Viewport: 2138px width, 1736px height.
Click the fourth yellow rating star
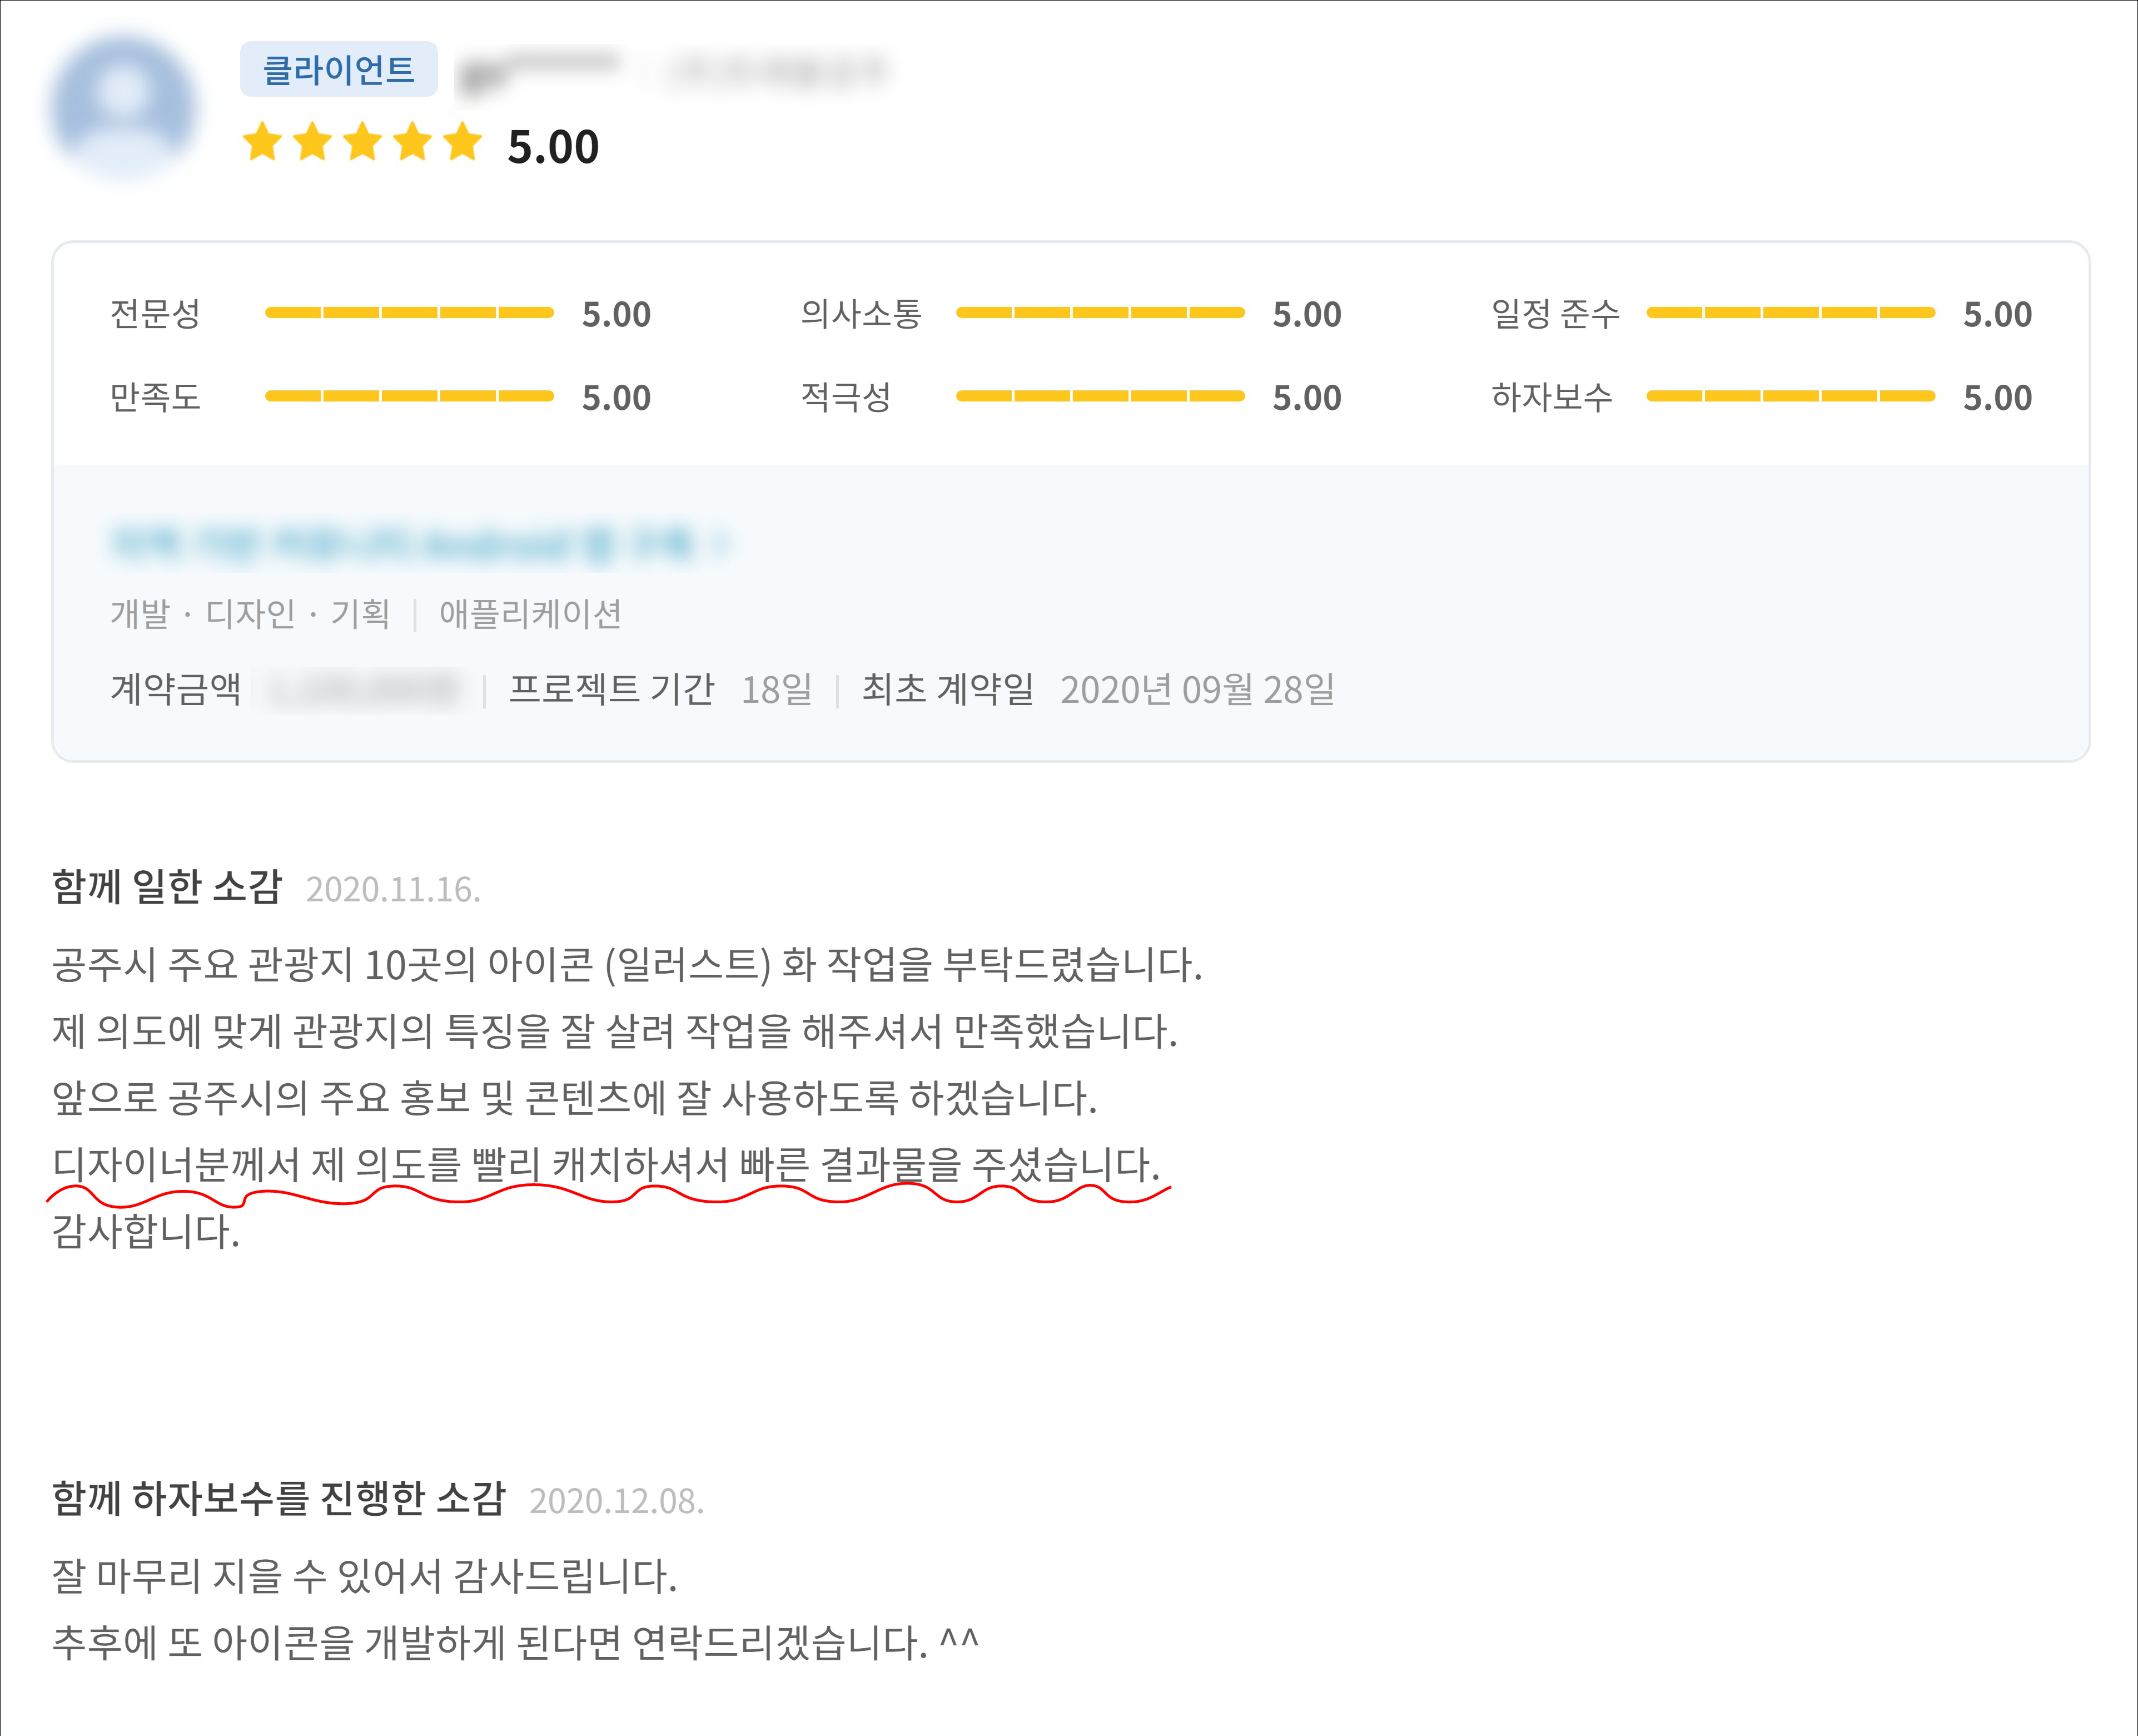tap(412, 143)
